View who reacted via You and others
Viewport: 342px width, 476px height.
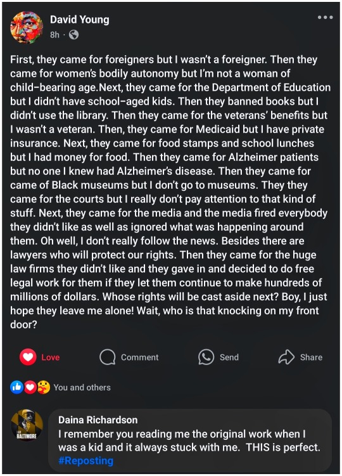(82, 387)
